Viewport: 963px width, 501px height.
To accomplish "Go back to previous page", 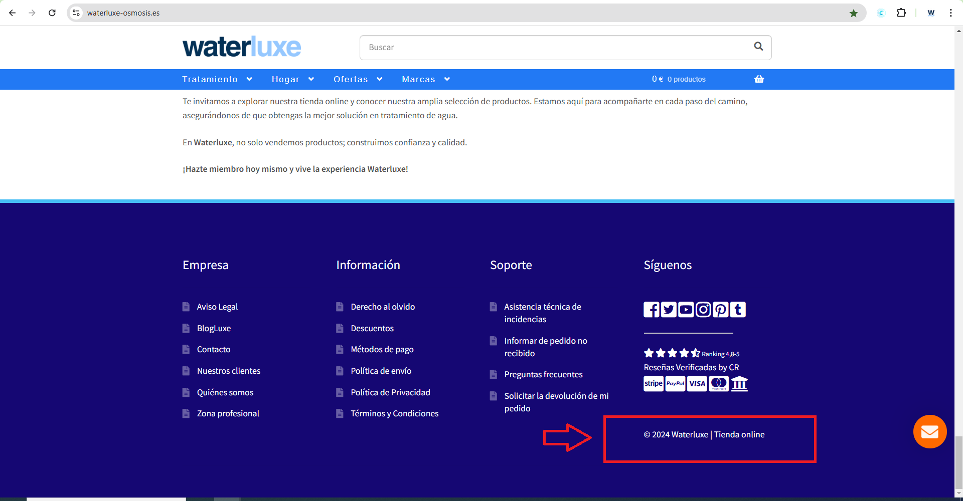I will coord(13,13).
